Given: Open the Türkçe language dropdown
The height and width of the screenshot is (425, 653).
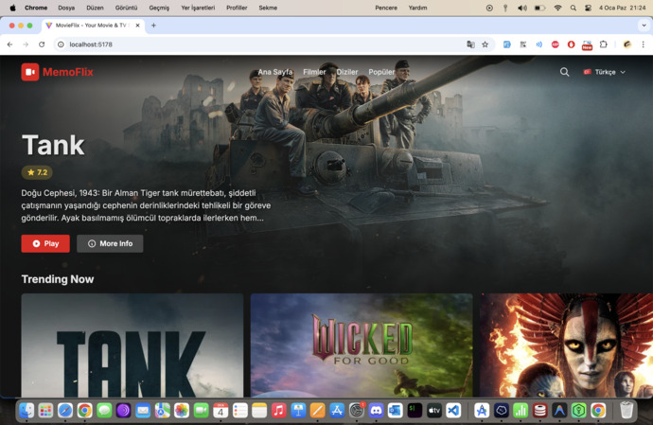Looking at the screenshot, I should pyautogui.click(x=605, y=72).
